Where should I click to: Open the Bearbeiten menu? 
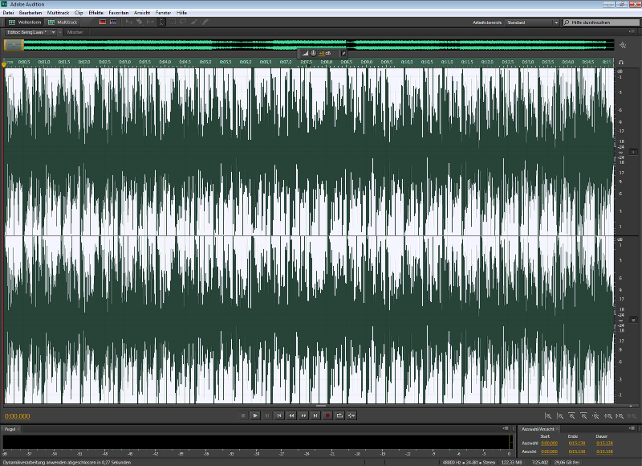pyautogui.click(x=30, y=13)
